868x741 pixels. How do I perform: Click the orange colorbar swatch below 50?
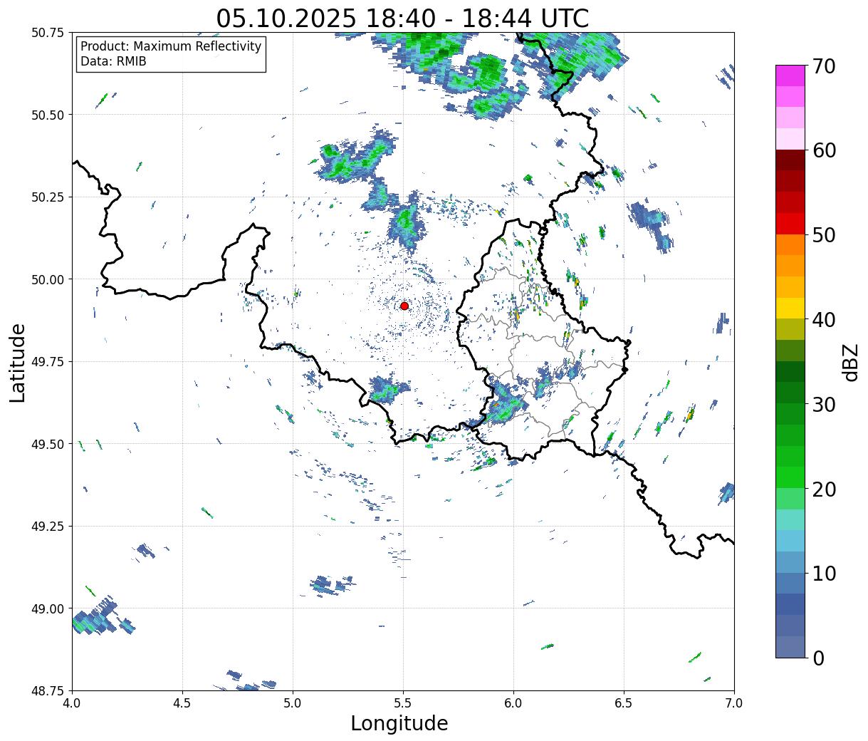(x=790, y=245)
